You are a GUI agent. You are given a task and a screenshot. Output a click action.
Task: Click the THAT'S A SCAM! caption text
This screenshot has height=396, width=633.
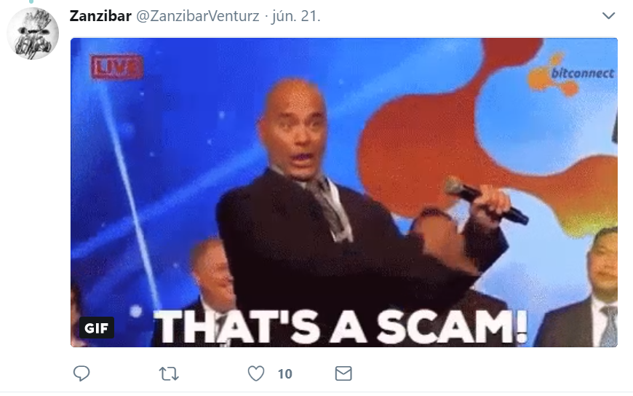341,327
